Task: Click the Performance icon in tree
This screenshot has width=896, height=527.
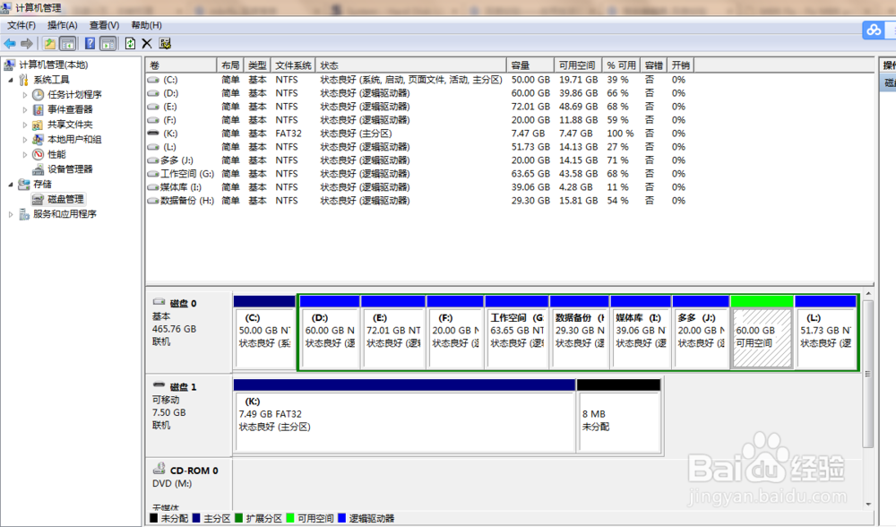Action: click(x=39, y=154)
